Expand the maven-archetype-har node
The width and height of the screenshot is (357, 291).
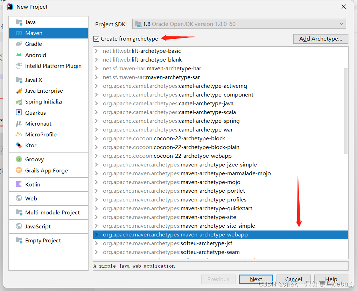[97, 69]
